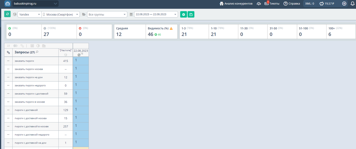Click the overlapping circles table icon
356x149 pixels.
point(15,46)
